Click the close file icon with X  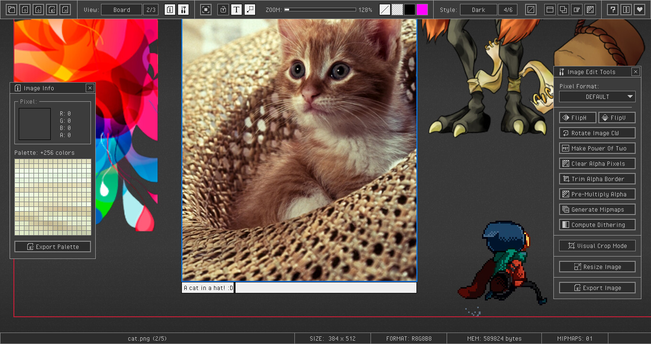(65, 10)
